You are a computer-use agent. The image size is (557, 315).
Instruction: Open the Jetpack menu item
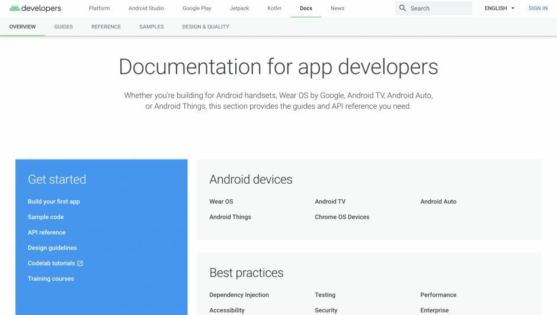click(239, 8)
